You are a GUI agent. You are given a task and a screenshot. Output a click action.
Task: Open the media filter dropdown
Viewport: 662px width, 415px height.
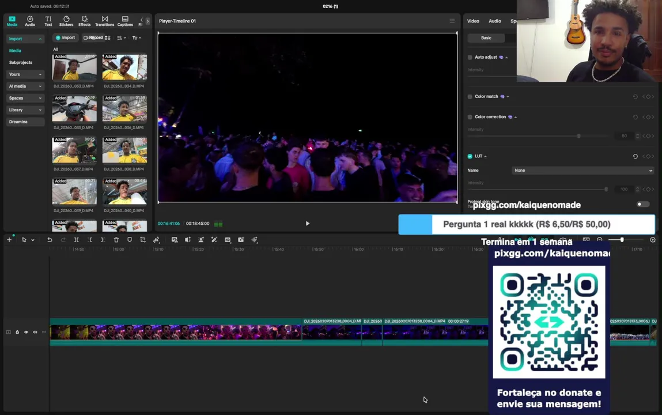click(x=137, y=37)
